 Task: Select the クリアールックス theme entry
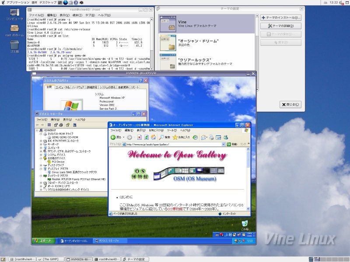(206, 62)
